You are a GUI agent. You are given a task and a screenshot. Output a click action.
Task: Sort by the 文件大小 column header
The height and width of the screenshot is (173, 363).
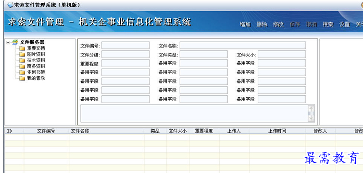178,131
